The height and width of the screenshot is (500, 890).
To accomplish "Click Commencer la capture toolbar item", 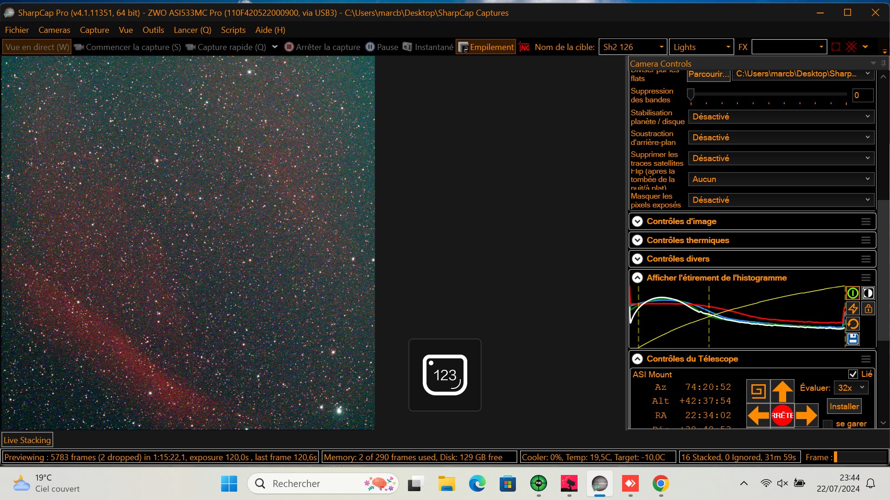I will point(127,47).
